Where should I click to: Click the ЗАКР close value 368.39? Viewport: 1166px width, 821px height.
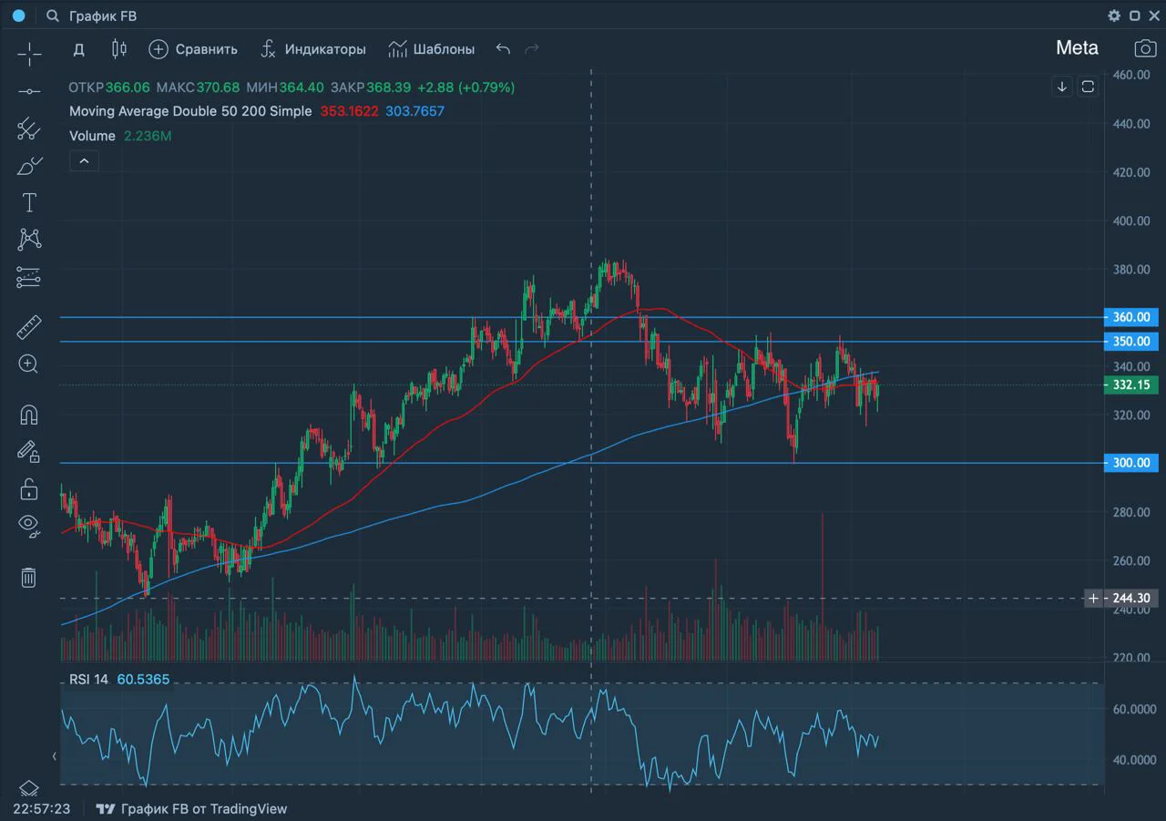389,87
